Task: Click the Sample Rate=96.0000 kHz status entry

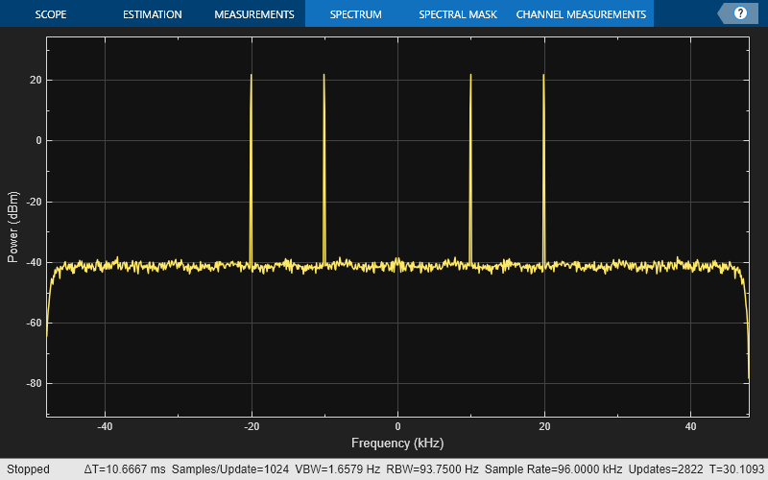Action: coord(554,469)
